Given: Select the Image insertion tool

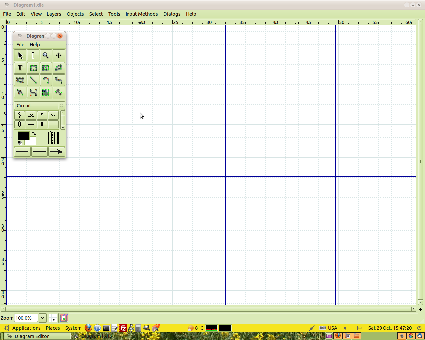Looking at the screenshot, I should coord(46,92).
